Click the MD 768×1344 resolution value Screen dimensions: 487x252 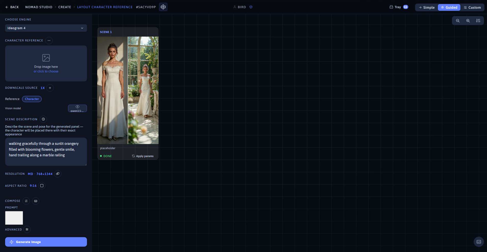click(x=40, y=174)
